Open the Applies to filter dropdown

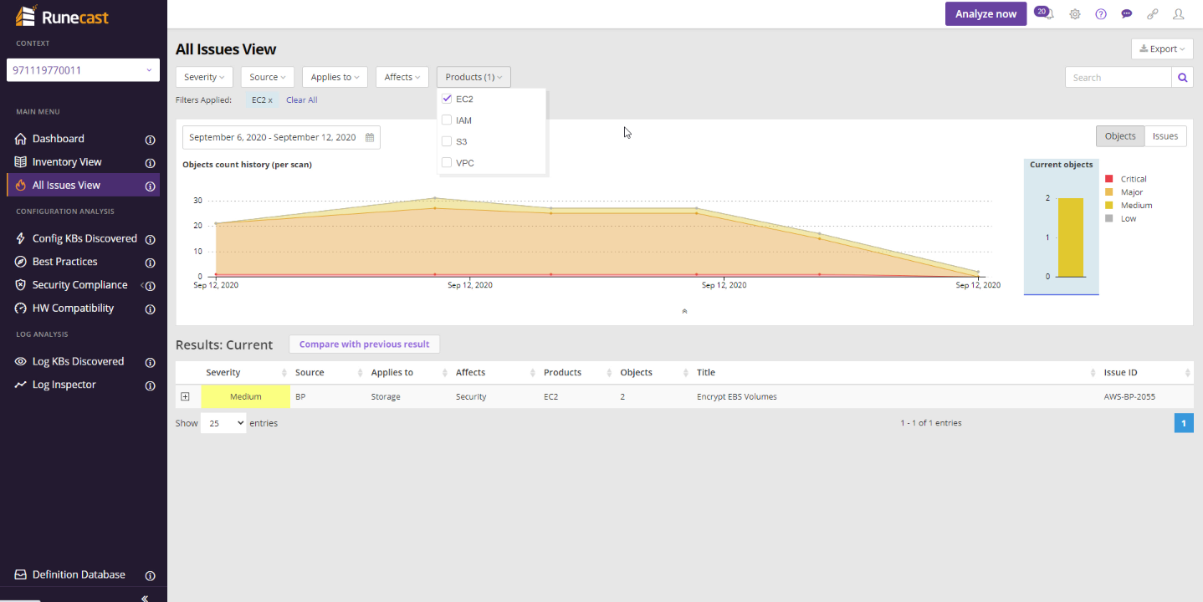click(x=335, y=77)
